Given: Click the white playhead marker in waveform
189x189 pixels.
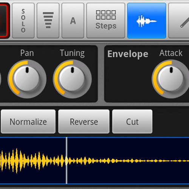Looking at the screenshot, I should [x=67, y=161].
